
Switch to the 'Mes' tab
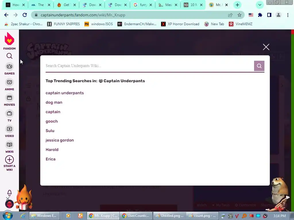[168, 5]
